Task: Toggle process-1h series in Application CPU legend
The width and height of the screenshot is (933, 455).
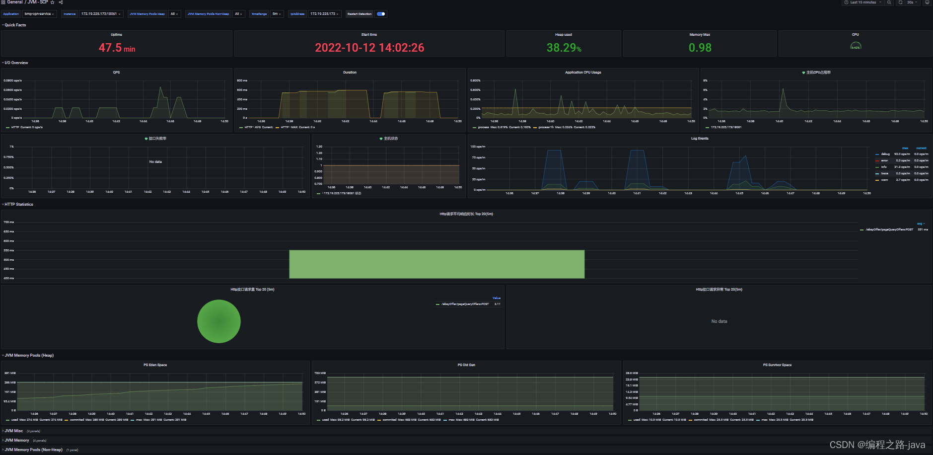Action: tap(546, 127)
